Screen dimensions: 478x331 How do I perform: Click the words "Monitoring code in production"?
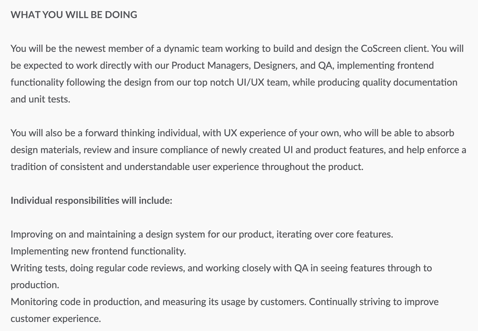pos(76,302)
